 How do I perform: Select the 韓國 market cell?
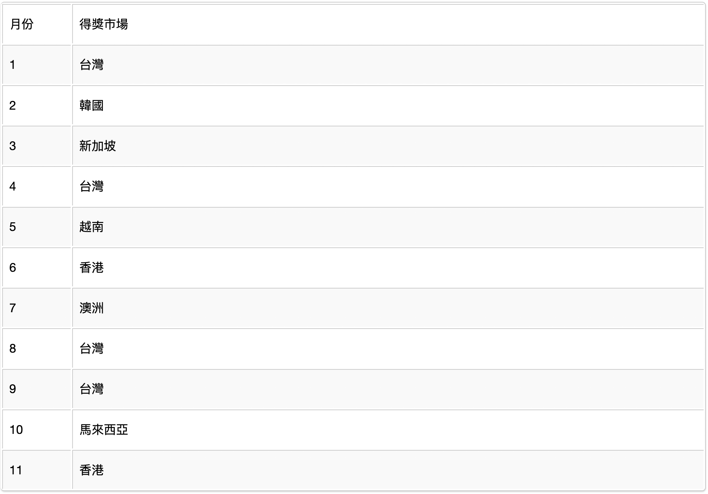[92, 106]
